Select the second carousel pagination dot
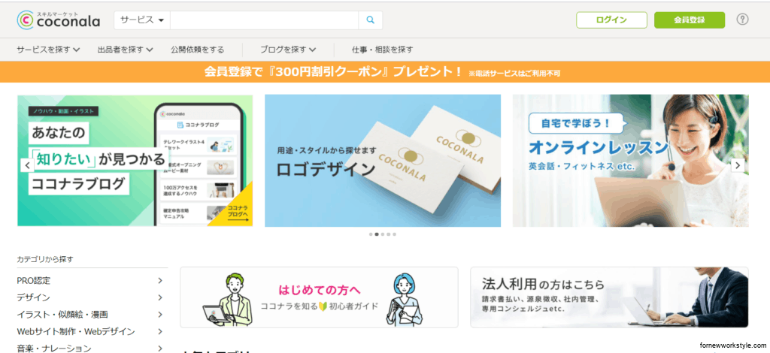Screen dimensions: 770x353 [x=377, y=234]
